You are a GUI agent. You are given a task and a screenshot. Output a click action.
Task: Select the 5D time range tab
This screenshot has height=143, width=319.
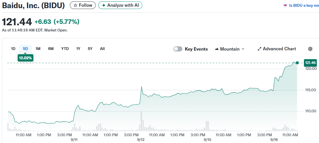point(26,49)
